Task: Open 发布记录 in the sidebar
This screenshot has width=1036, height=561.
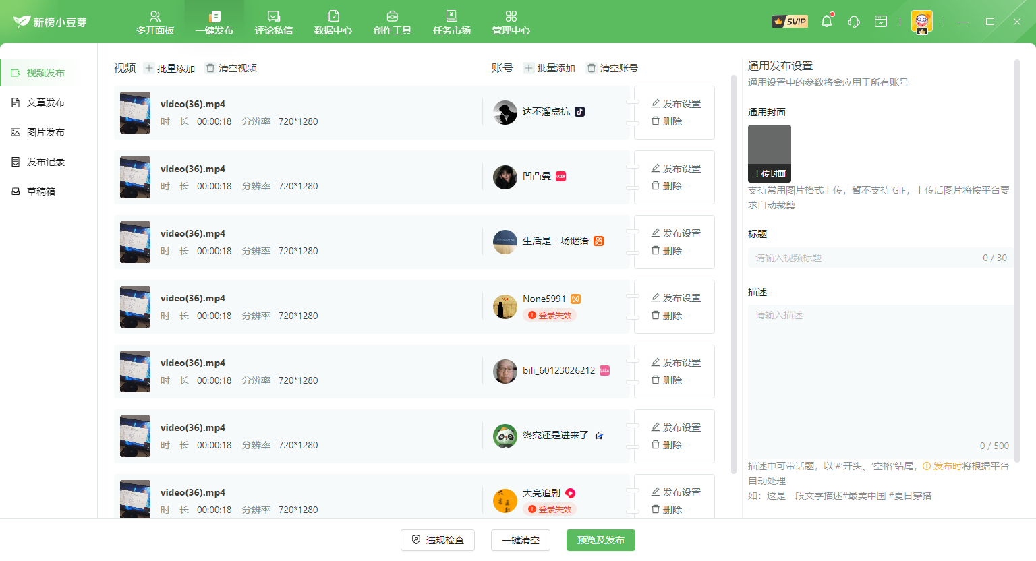Action: point(45,162)
